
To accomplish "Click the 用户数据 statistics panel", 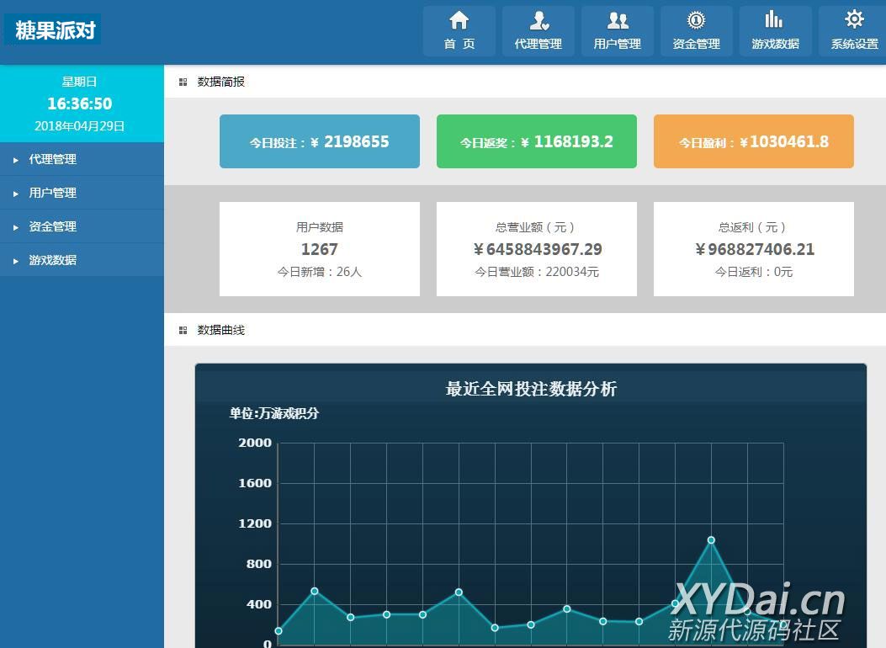I will pyautogui.click(x=320, y=249).
